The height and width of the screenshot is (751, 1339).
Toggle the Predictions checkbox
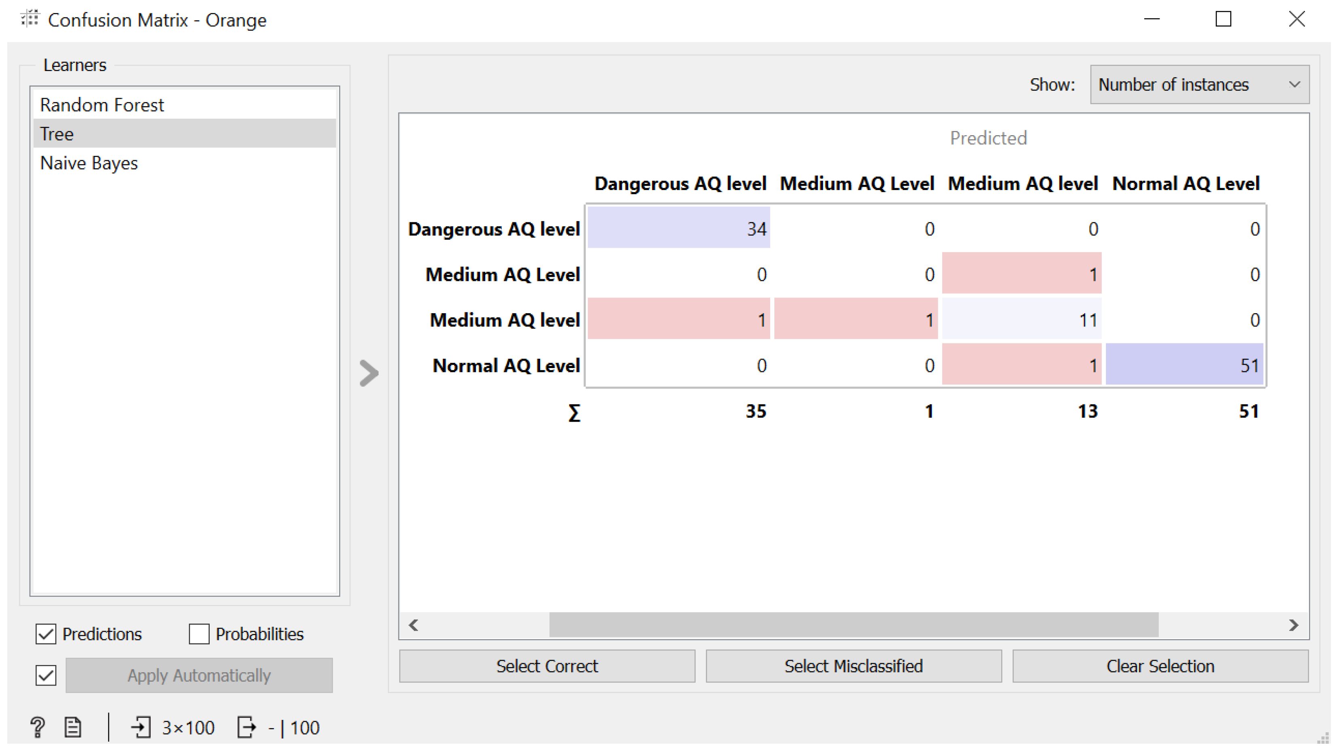coord(46,634)
